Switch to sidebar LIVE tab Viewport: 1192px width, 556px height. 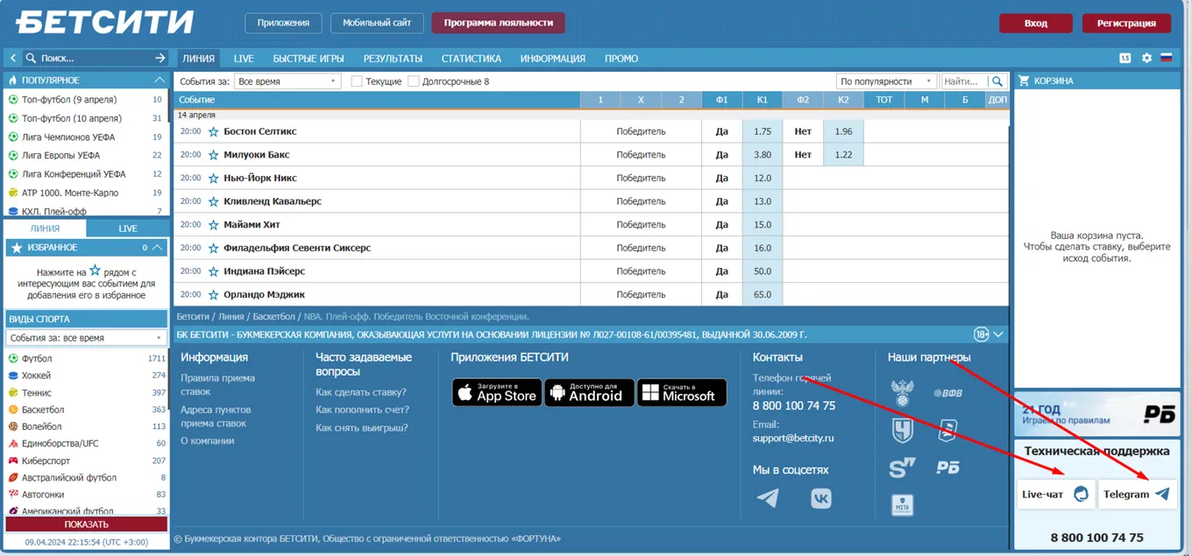[x=128, y=229]
